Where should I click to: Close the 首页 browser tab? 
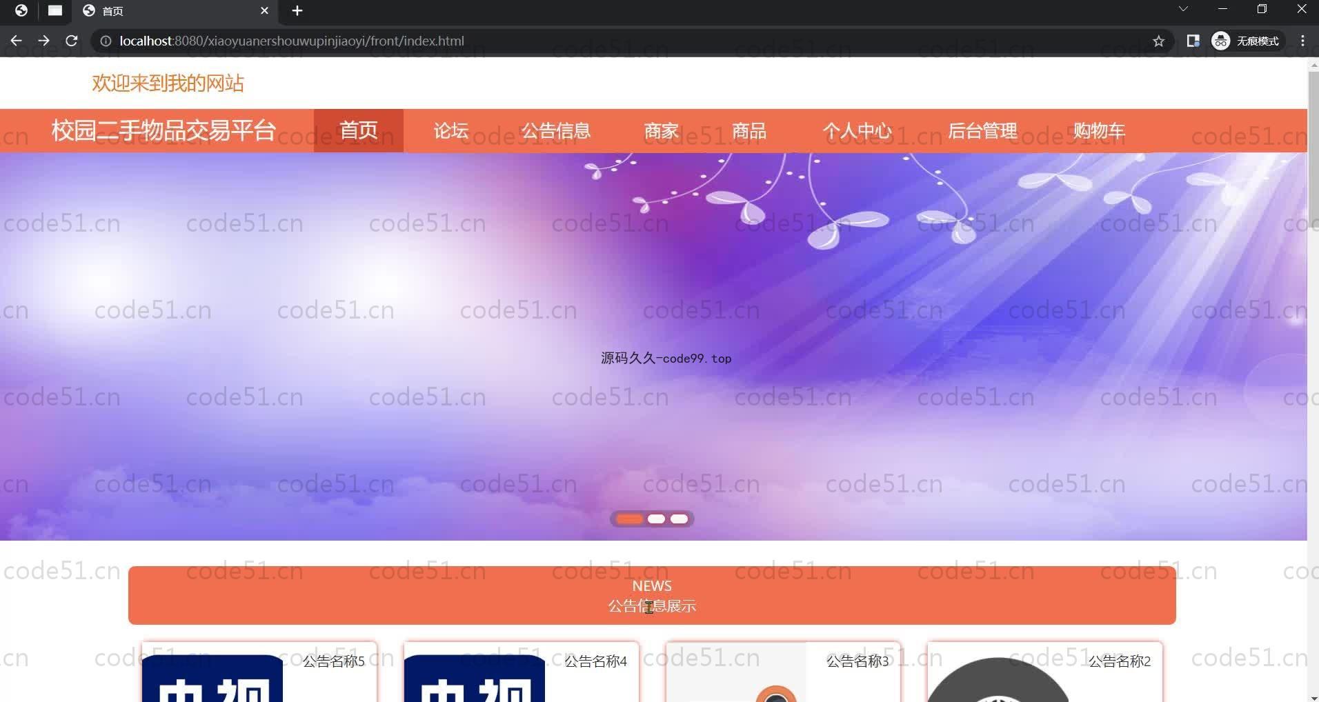(x=264, y=10)
